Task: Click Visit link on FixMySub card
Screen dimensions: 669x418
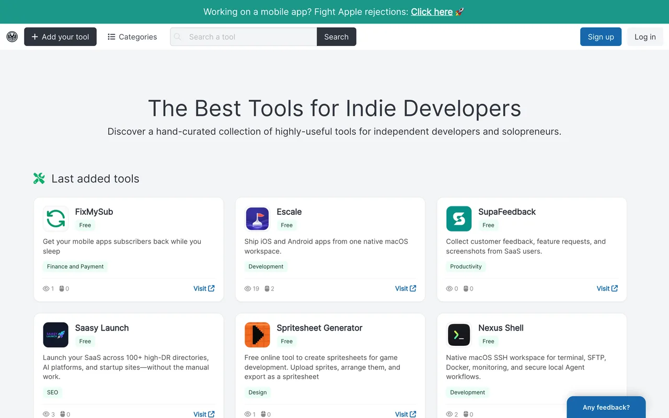Action: point(204,288)
